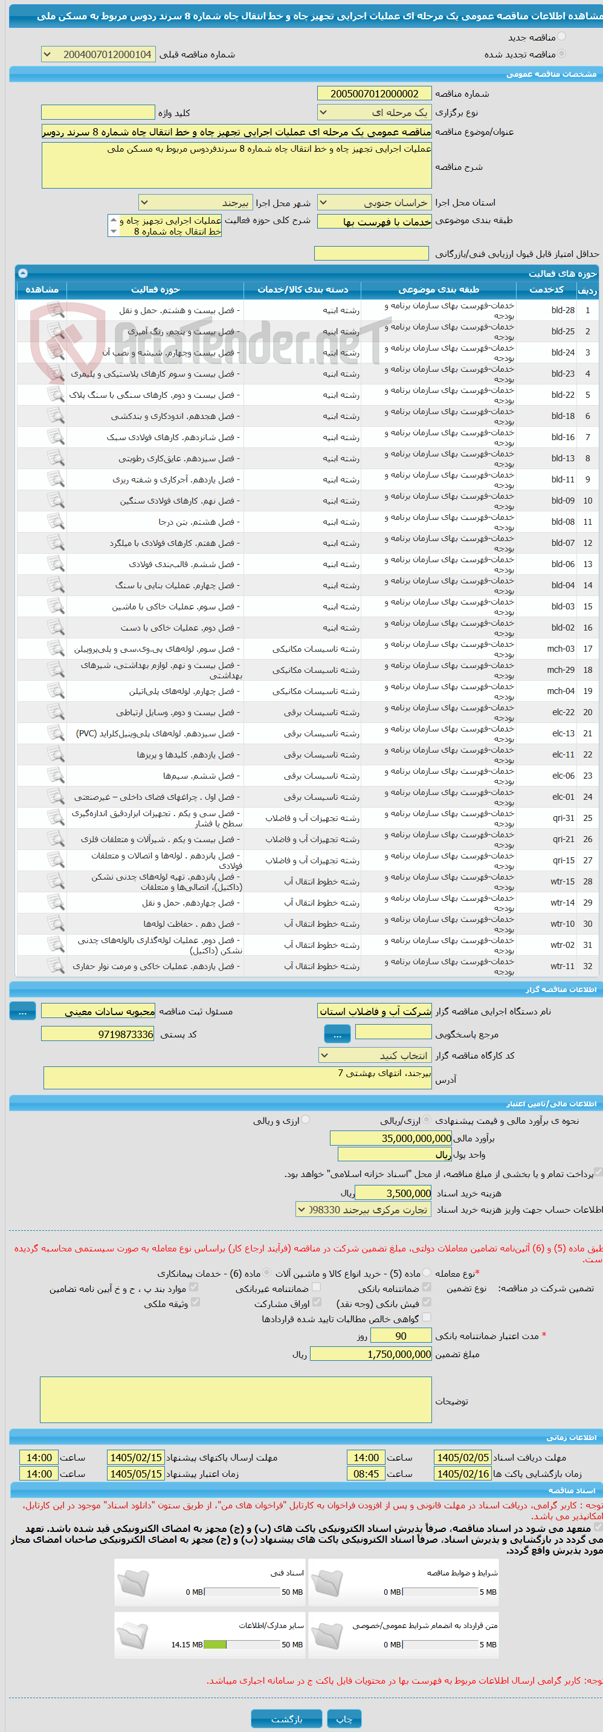View details icon for row elc-22
This screenshot has height=1732, width=603.
[x=56, y=713]
